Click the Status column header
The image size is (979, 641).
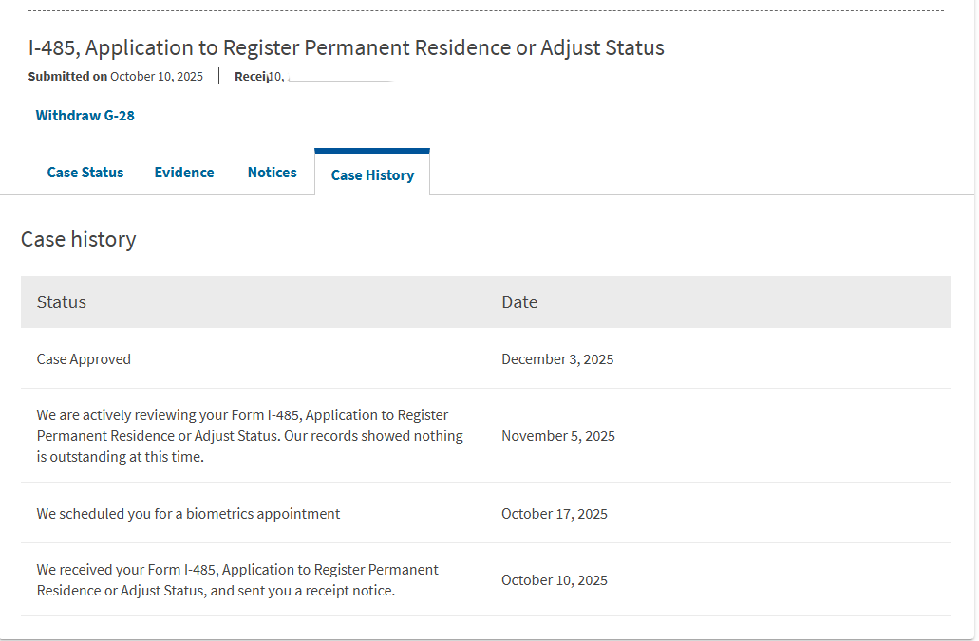point(62,302)
